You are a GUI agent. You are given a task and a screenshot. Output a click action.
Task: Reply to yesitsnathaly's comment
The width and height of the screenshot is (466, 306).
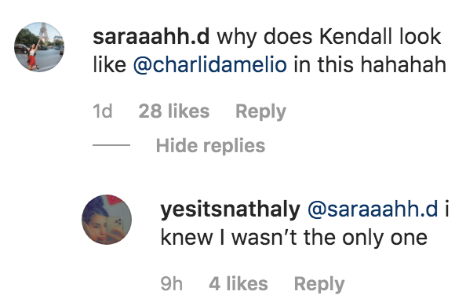pos(319,284)
